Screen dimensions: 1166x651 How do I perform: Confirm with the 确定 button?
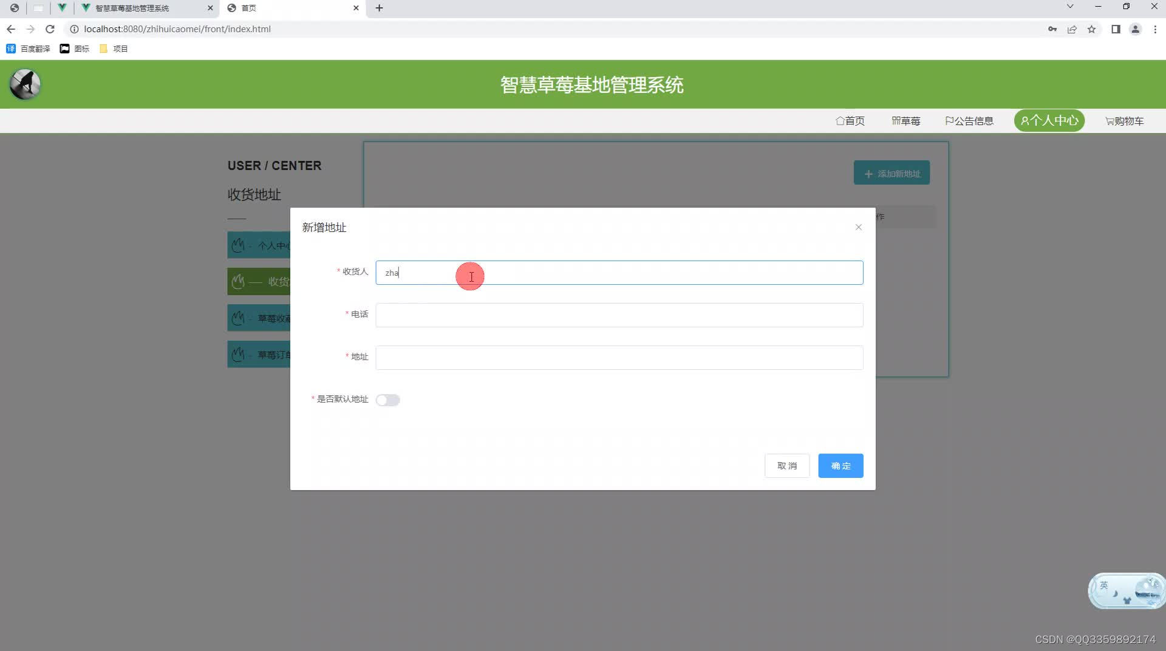pyautogui.click(x=840, y=466)
